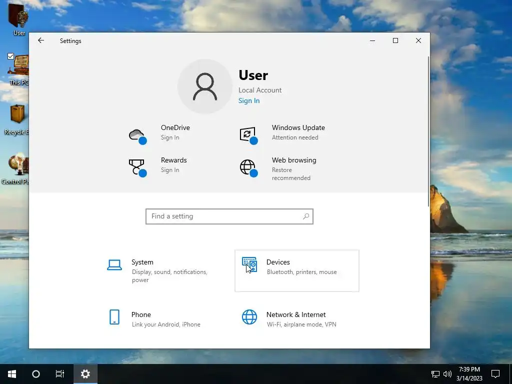The height and width of the screenshot is (384, 512).
Task: Click the Rewards medal icon
Action: click(x=137, y=168)
